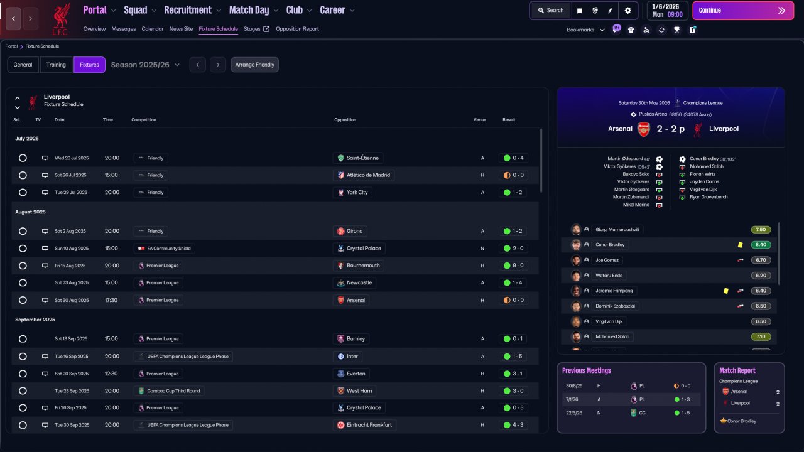The height and width of the screenshot is (452, 804).
Task: Open the Calendar tab
Action: [153, 29]
